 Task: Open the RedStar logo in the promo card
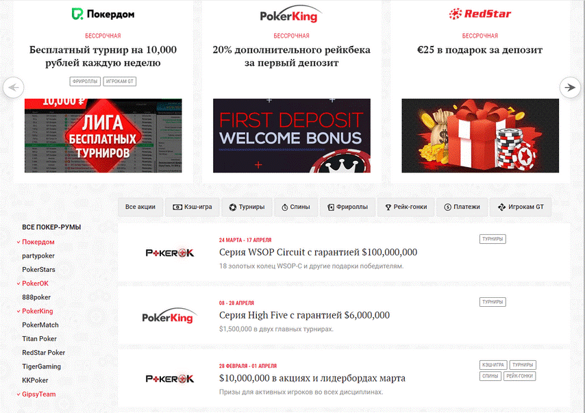click(x=480, y=14)
